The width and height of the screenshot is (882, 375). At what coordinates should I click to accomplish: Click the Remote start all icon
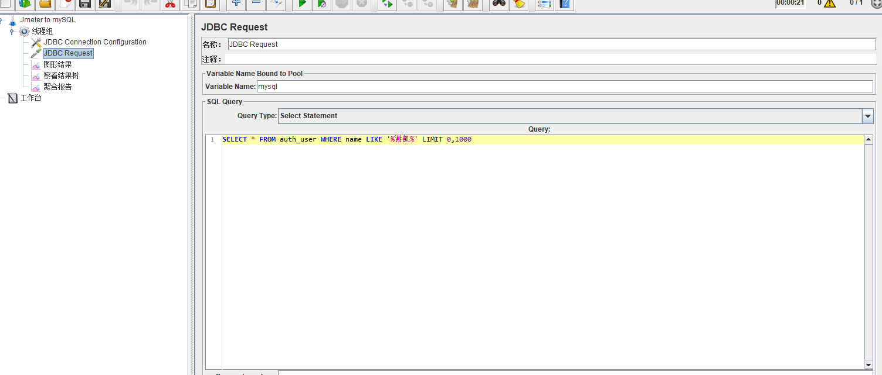[386, 4]
